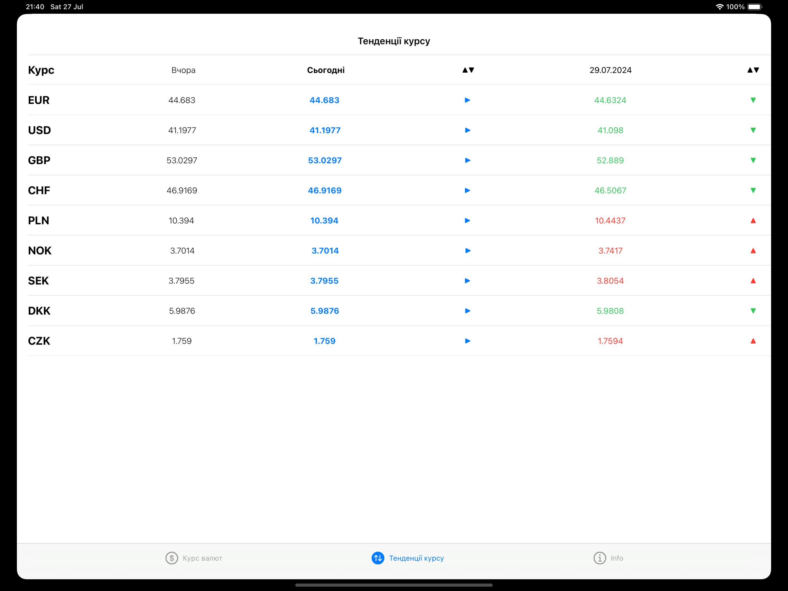Click red up triangle in PLN row
Viewport: 788px width, 591px height.
click(x=753, y=220)
